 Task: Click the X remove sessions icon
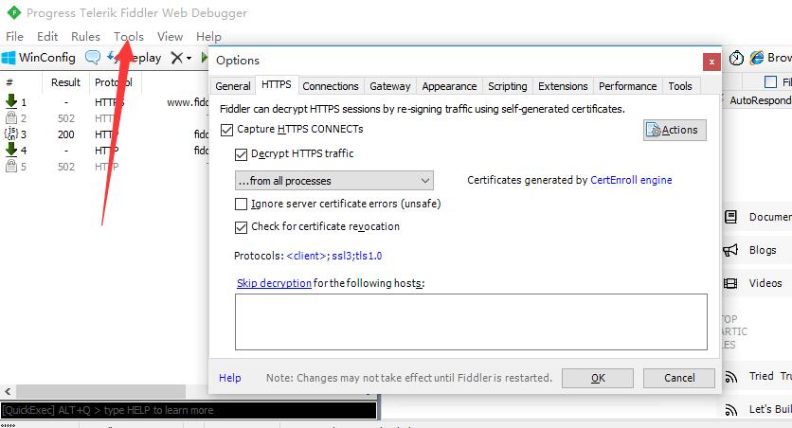(176, 58)
